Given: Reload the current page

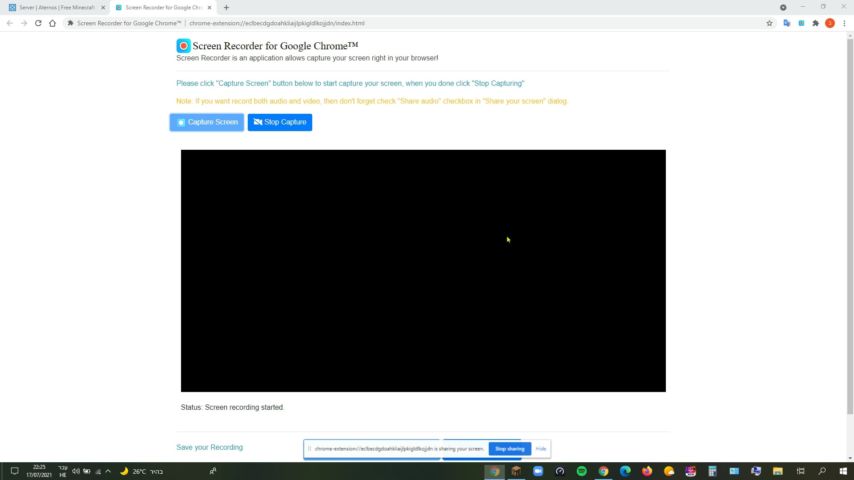Looking at the screenshot, I should coord(38,23).
